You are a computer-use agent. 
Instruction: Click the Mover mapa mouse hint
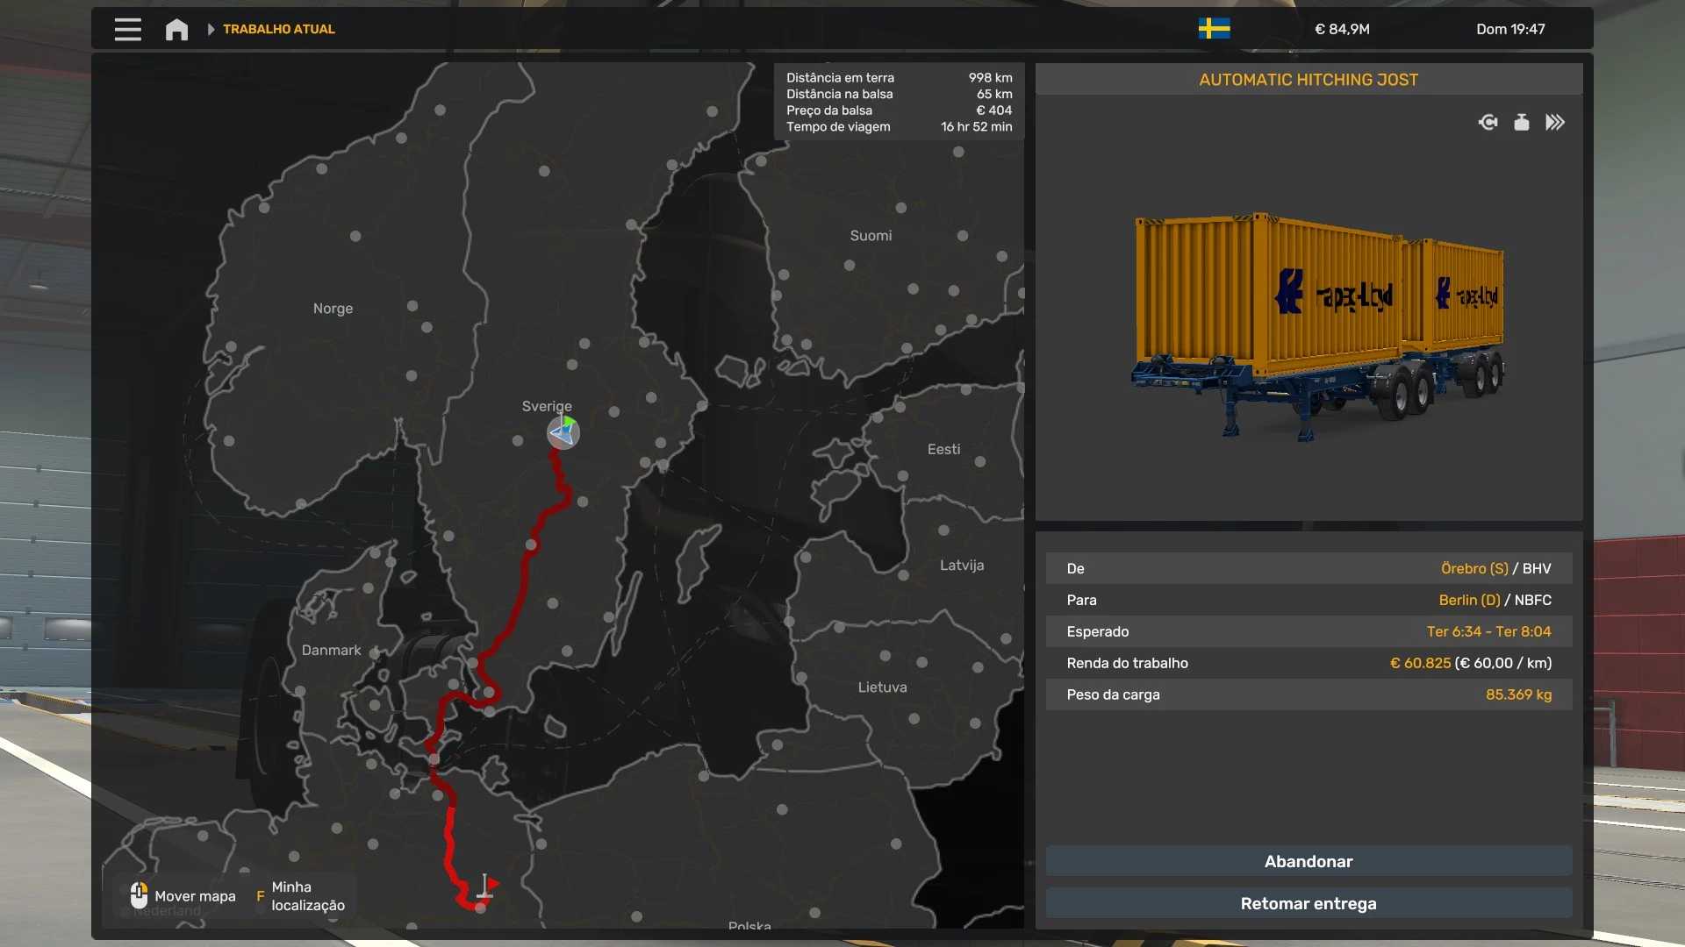pos(183,896)
